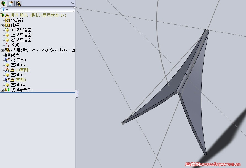This screenshot has width=246, height=168.
Task: Click the filter funnel icon above the tree
Action: pyautogui.click(x=3, y=9)
